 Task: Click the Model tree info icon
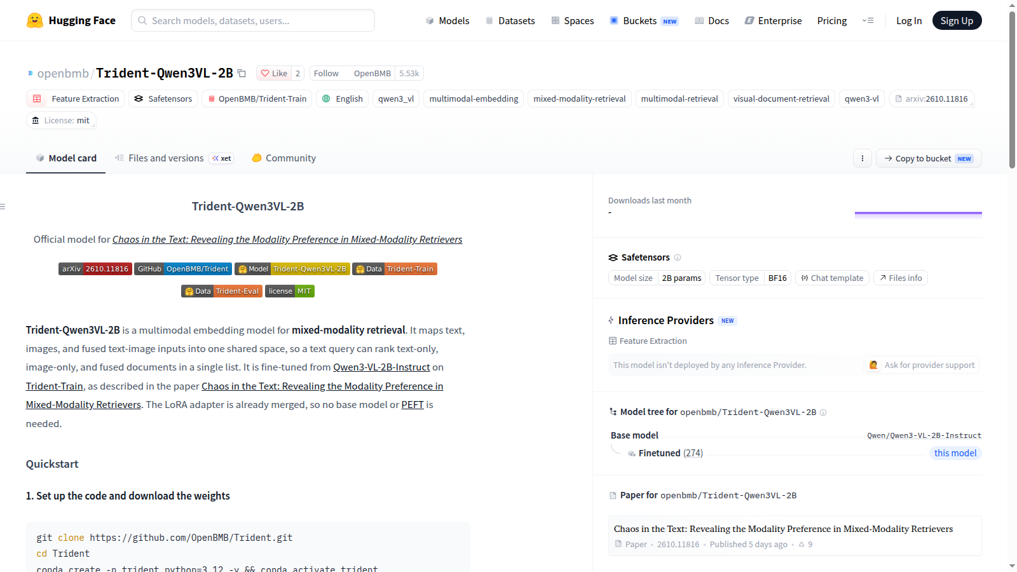point(823,412)
